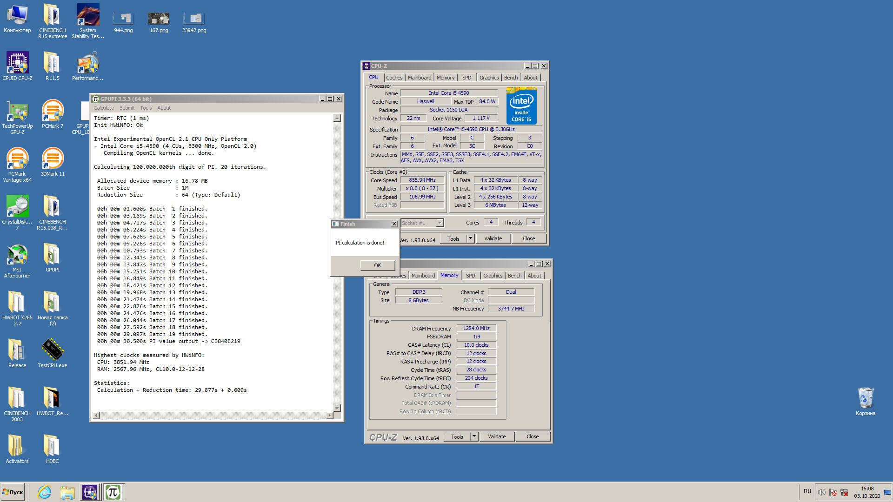Image resolution: width=893 pixels, height=502 pixels.
Task: Click OK in the Finish dialog
Action: pyautogui.click(x=378, y=265)
